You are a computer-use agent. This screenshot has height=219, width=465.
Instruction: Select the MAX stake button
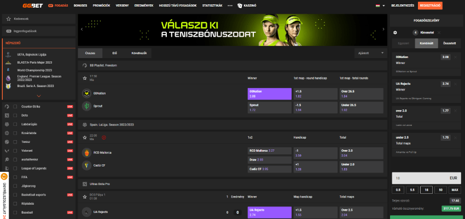(453, 189)
